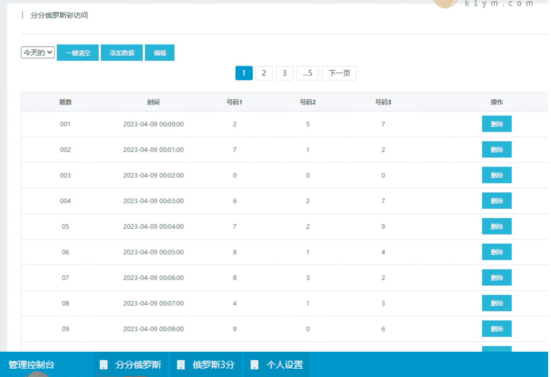Click period cell 08
This screenshot has height=377, width=551.
pos(66,304)
